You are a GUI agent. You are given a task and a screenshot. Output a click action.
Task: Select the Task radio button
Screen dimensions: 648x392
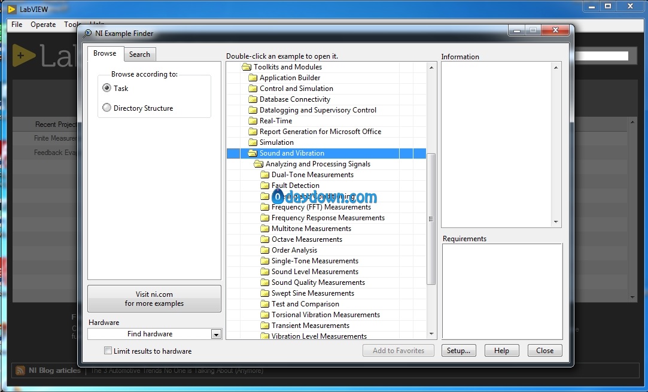(107, 87)
